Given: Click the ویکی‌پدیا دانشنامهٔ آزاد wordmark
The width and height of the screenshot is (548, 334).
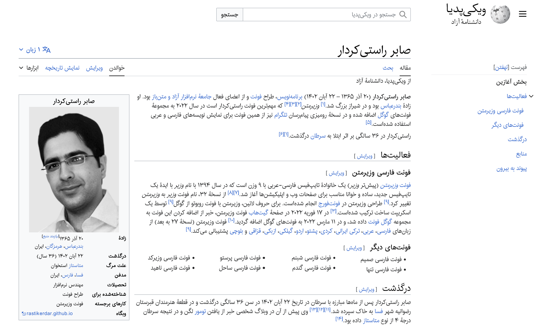Looking at the screenshot, I should point(466,14).
